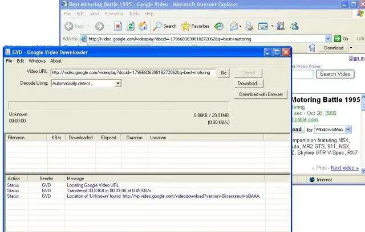The image size is (365, 232).
Task: Open GVD About menu
Action: pyautogui.click(x=56, y=61)
